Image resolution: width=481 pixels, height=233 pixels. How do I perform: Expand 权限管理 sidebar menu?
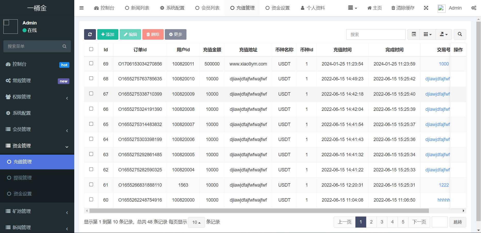[x=37, y=97]
